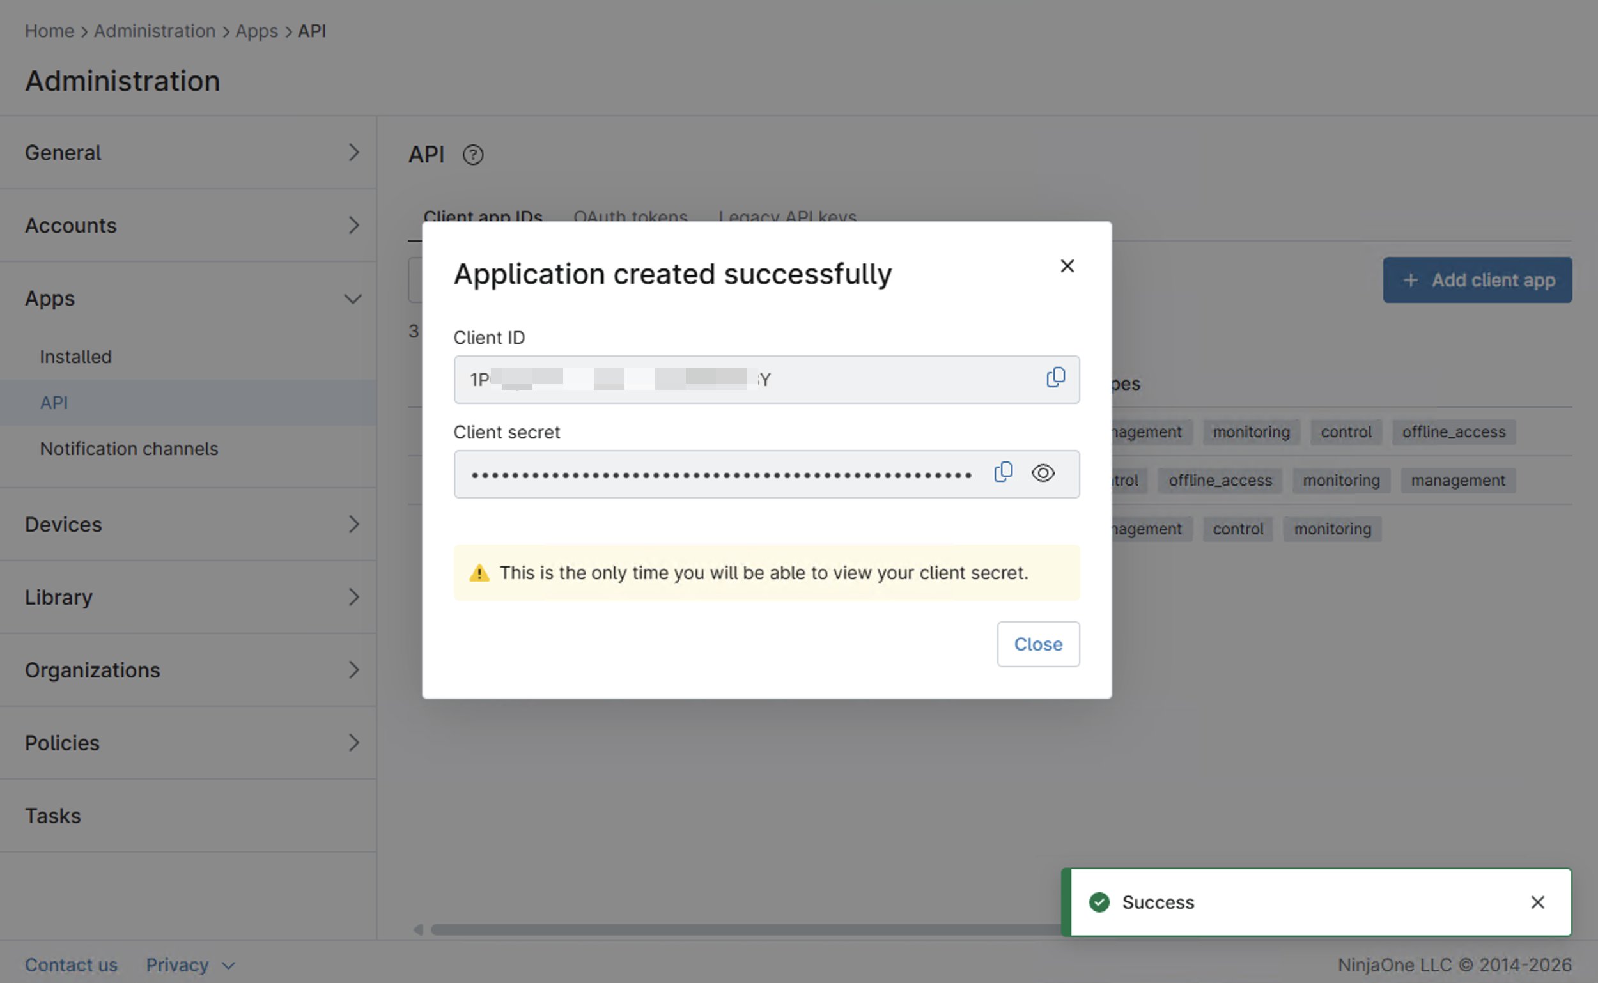Open the Contact us link
The width and height of the screenshot is (1598, 983).
coord(71,965)
